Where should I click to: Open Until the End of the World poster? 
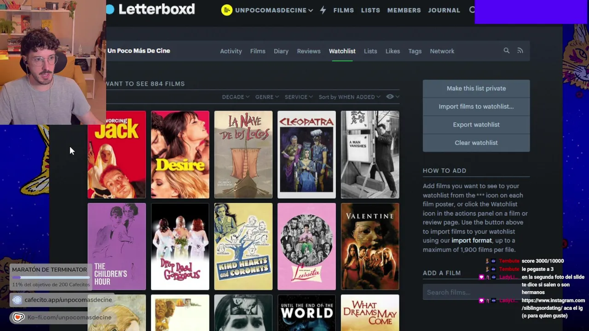[306, 313]
